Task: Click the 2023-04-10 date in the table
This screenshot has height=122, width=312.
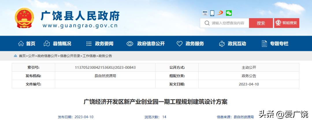Action: pyautogui.click(x=249, y=84)
